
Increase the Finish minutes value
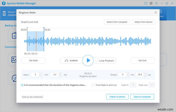pos(128,74)
